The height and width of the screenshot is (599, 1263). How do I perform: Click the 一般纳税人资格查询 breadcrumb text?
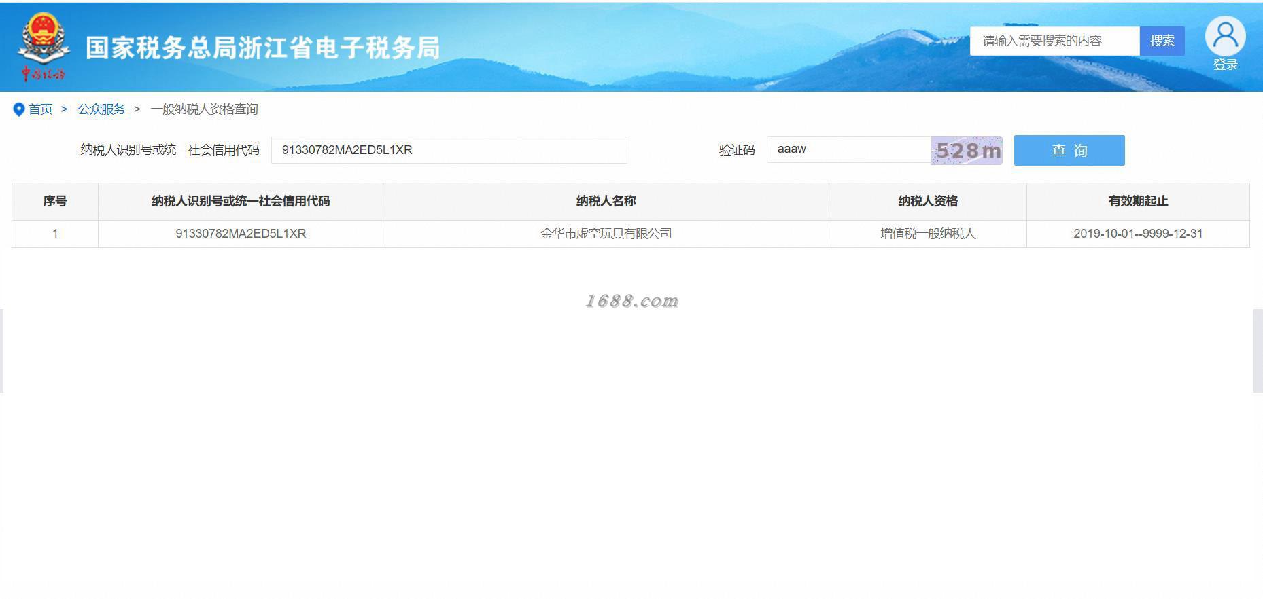pos(205,109)
